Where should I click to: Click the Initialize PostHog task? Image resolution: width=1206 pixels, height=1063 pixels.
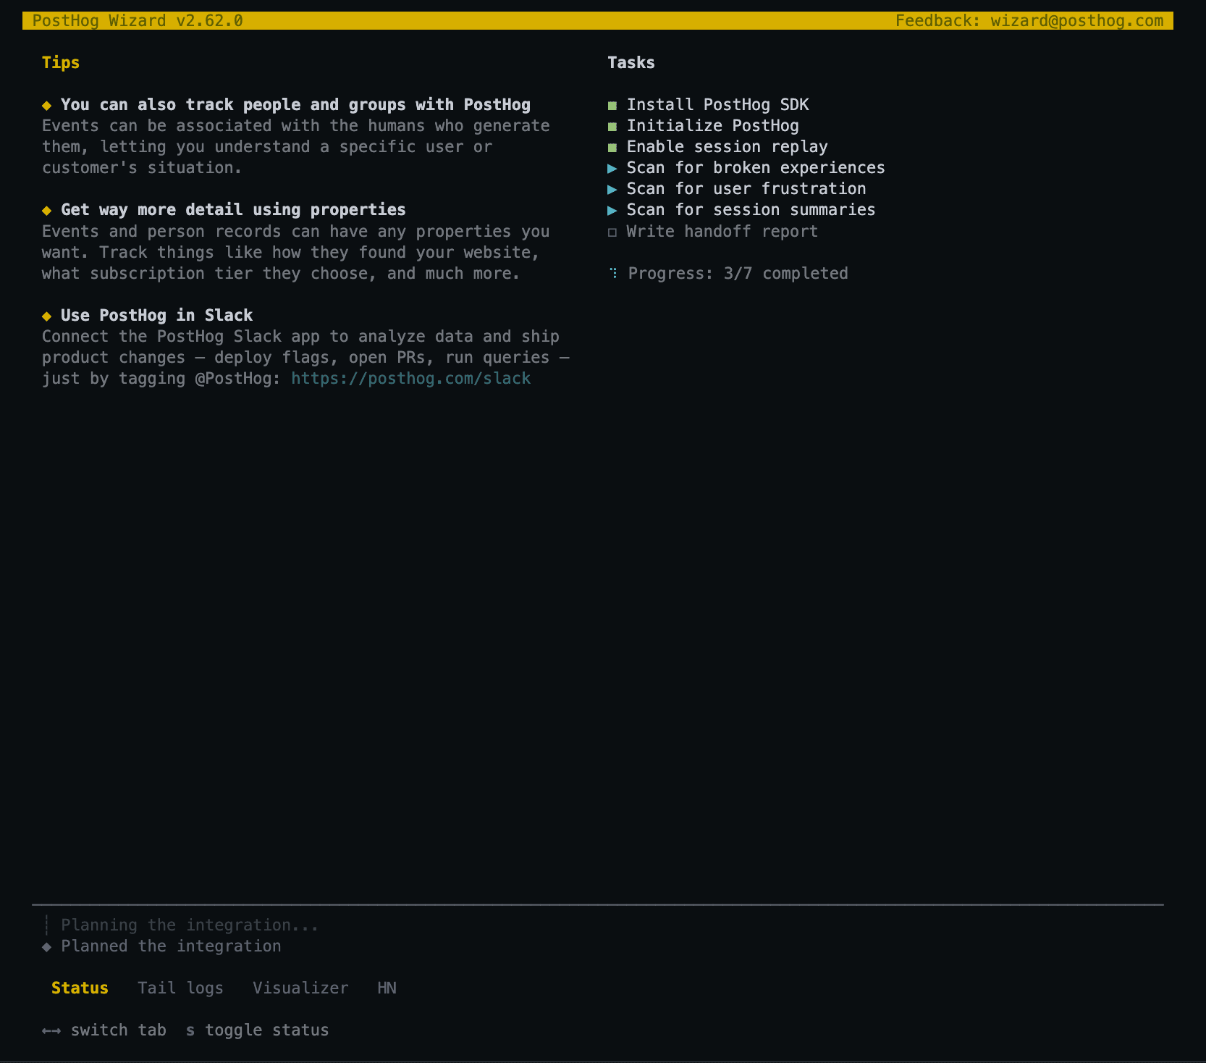pyautogui.click(x=713, y=126)
